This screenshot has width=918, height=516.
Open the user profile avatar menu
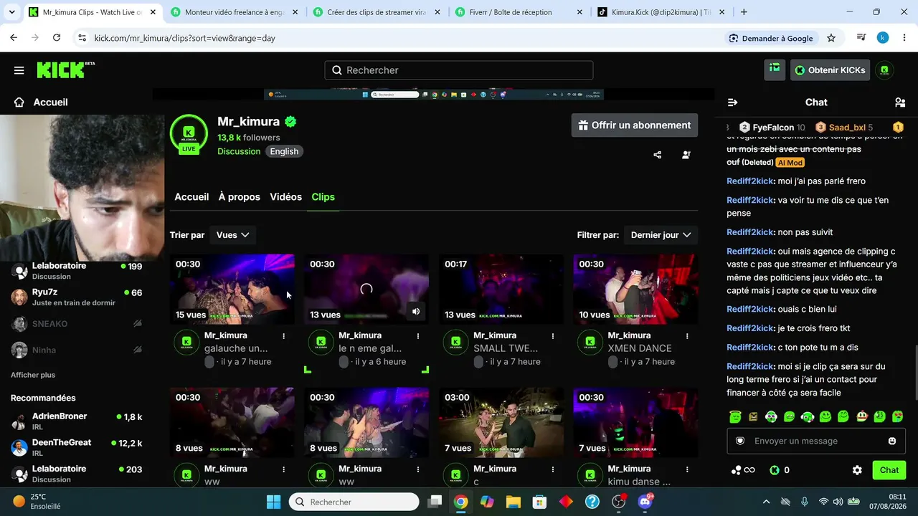pos(885,70)
